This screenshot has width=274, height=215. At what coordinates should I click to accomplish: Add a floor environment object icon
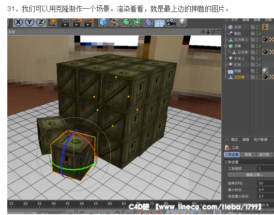point(160,23)
